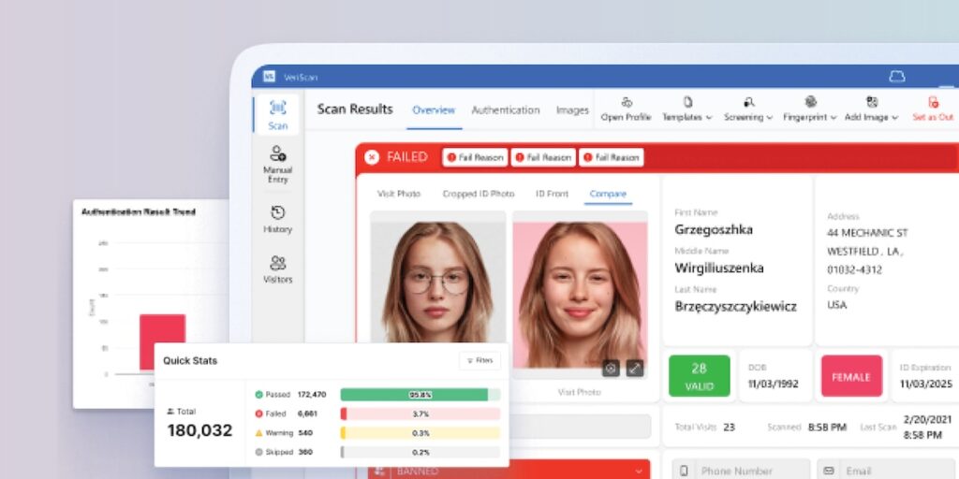Click the Passed 95.8% progress bar
959x479 pixels.
420,395
